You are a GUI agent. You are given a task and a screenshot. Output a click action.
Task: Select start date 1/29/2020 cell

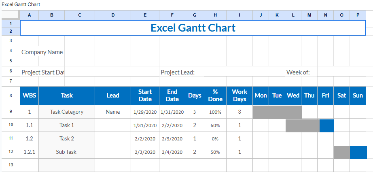click(x=145, y=112)
